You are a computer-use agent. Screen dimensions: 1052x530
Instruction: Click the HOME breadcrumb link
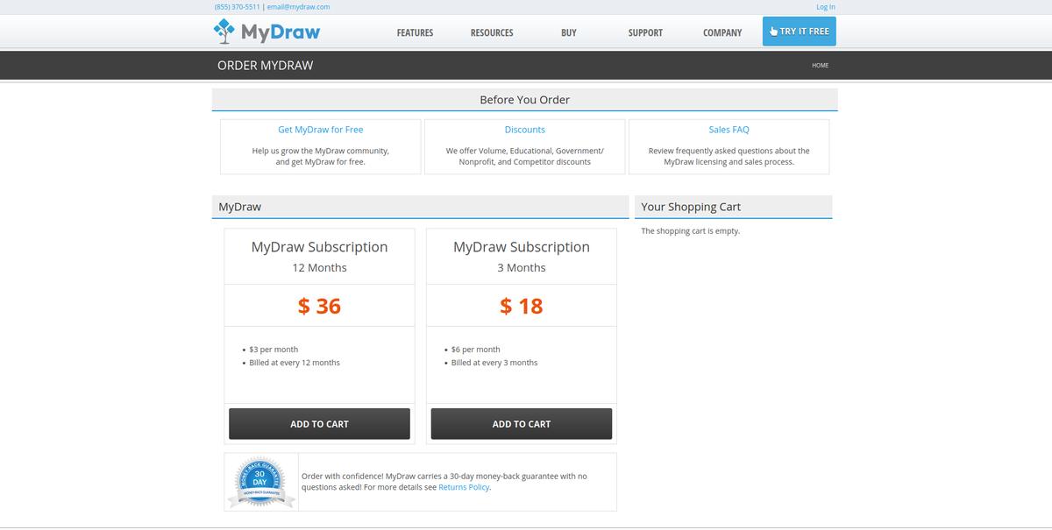[x=820, y=65]
